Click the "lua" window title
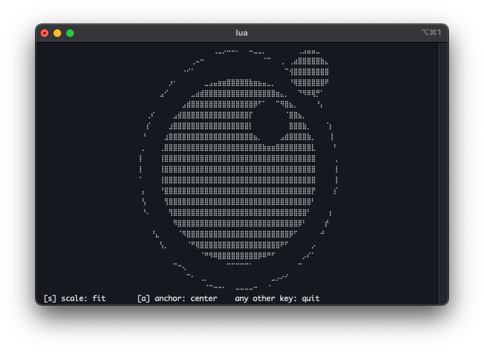Viewport: 484px width, 352px height. pos(241,33)
